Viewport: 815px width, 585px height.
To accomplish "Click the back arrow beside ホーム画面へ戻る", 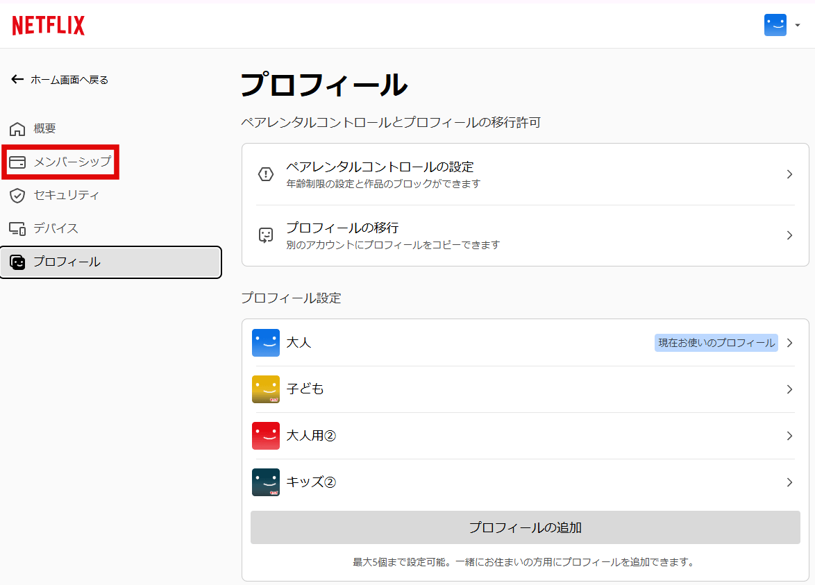I will click(17, 80).
